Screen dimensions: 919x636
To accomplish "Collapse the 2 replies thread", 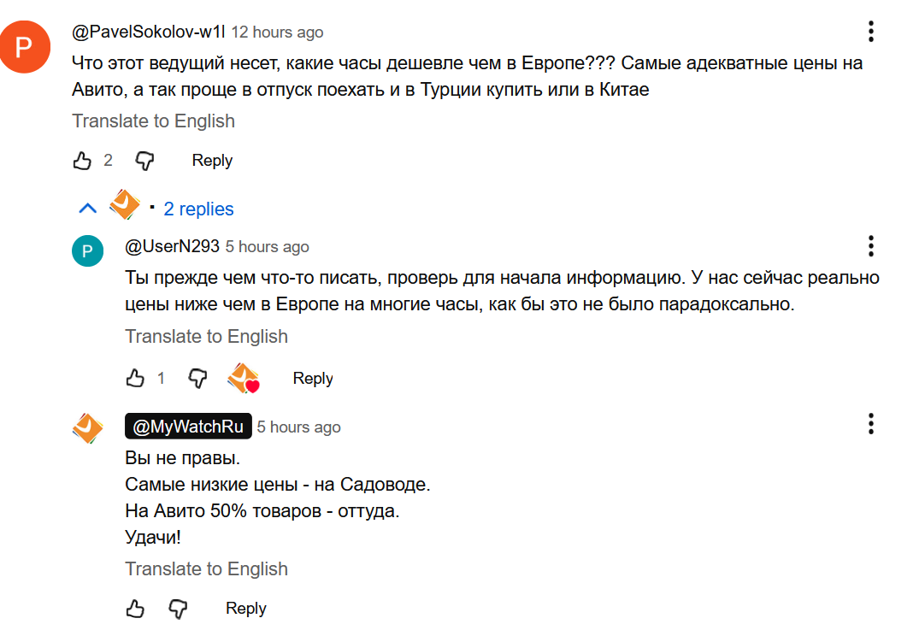I will [198, 209].
